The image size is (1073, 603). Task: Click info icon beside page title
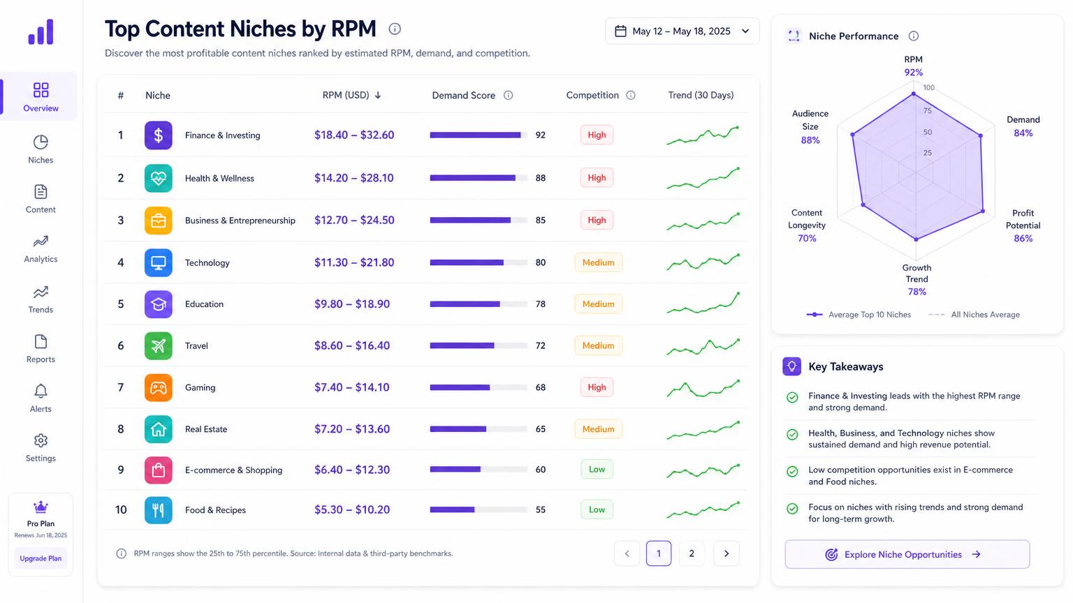[x=395, y=29]
